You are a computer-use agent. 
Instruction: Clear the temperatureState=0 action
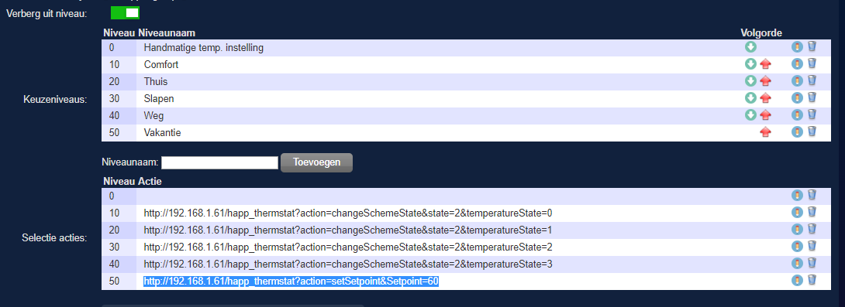coord(812,213)
